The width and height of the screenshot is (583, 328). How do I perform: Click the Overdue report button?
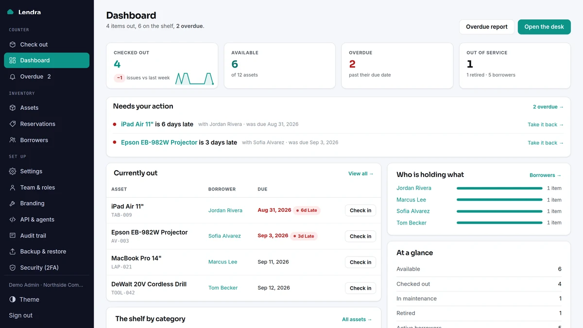coord(486,27)
